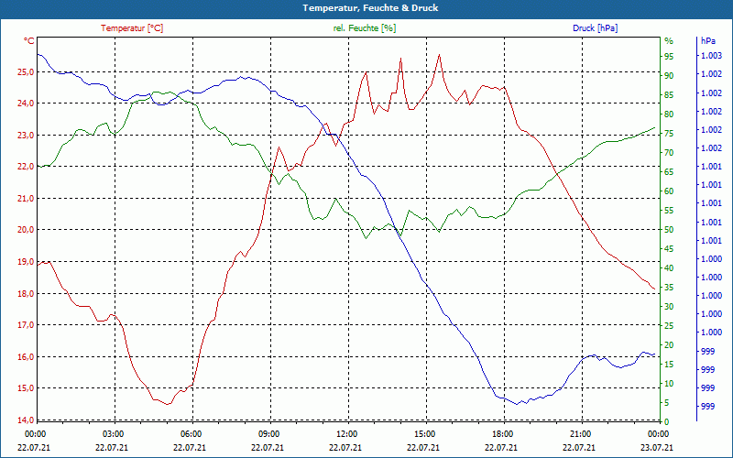Click the 17,0 temperature axis tick
Image resolution: width=733 pixels, height=458 pixels.
(26, 325)
